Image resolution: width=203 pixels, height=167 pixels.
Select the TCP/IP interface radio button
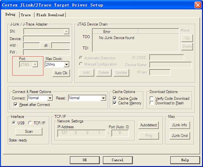tap(30, 122)
